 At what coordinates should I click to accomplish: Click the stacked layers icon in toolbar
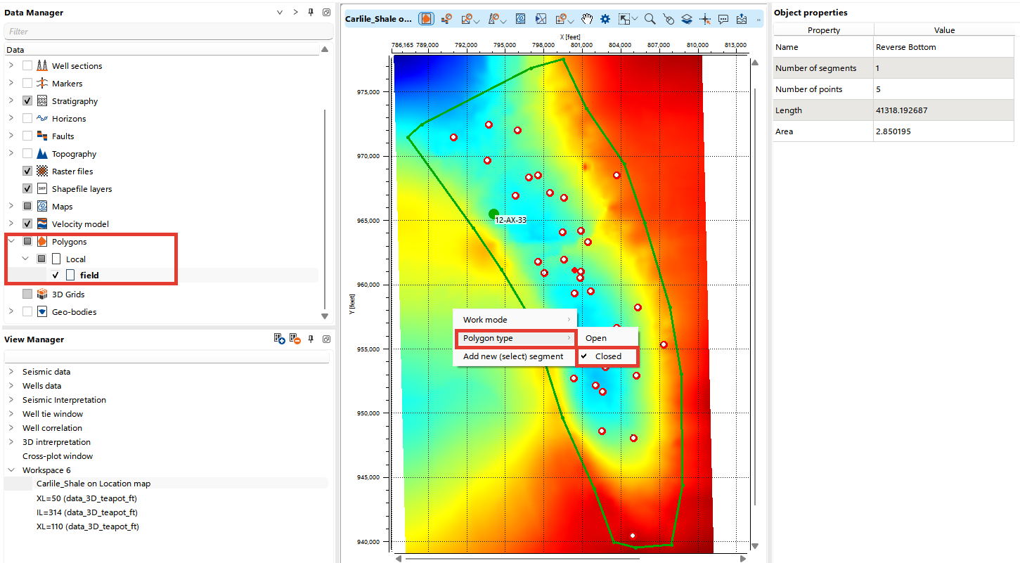(687, 19)
